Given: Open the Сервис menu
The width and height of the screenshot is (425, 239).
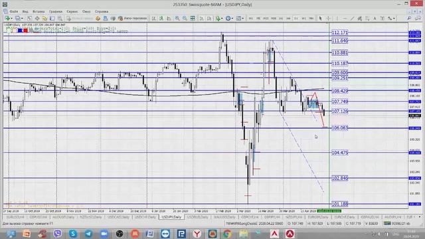Looking at the screenshot, I should (72, 12).
